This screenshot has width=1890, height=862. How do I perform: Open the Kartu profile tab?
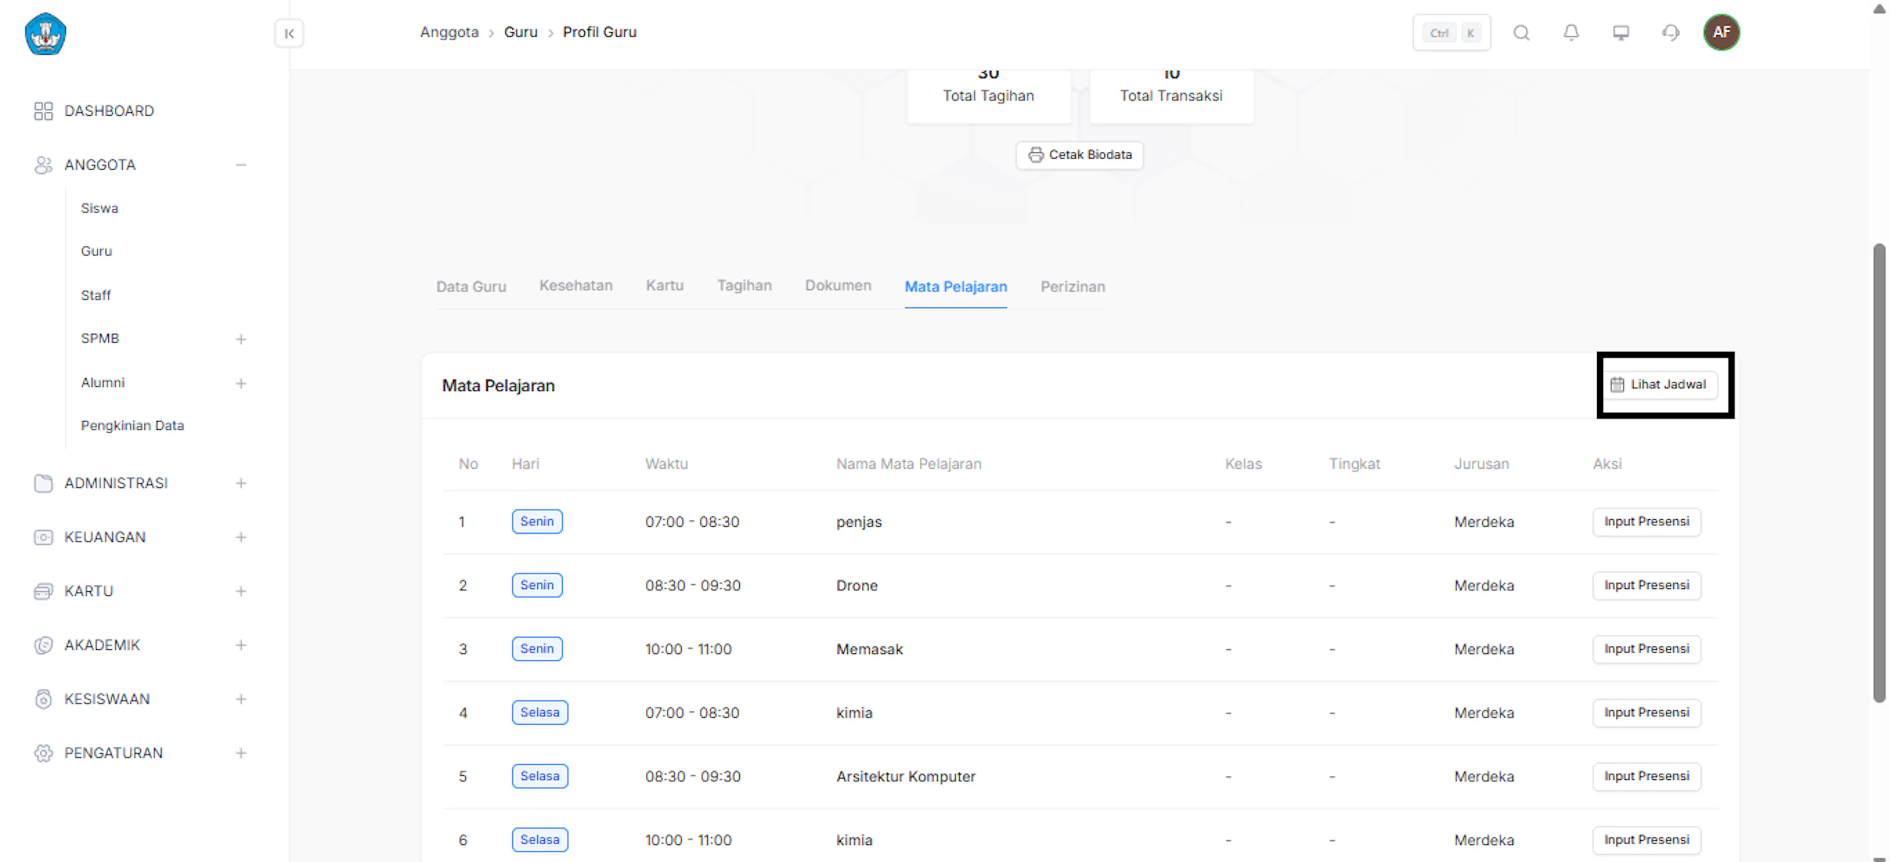[x=665, y=286]
